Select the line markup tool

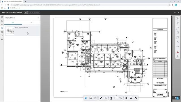pyautogui.click(x=178, y=42)
